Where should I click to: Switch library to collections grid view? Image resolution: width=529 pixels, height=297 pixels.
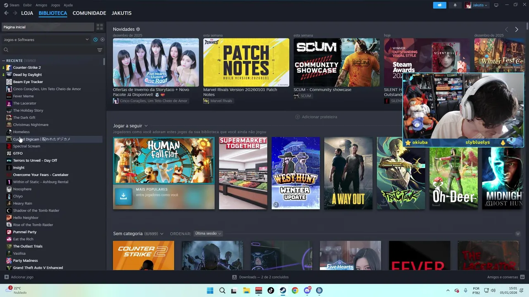pyautogui.click(x=100, y=27)
